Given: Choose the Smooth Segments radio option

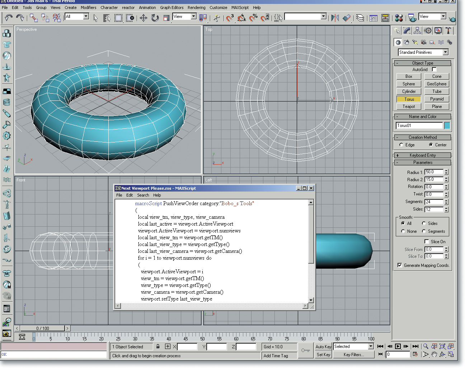Looking at the screenshot, I should click(424, 231).
